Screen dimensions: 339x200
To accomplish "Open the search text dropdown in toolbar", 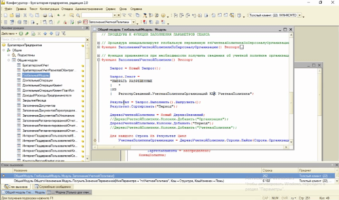I will coord(115,15).
